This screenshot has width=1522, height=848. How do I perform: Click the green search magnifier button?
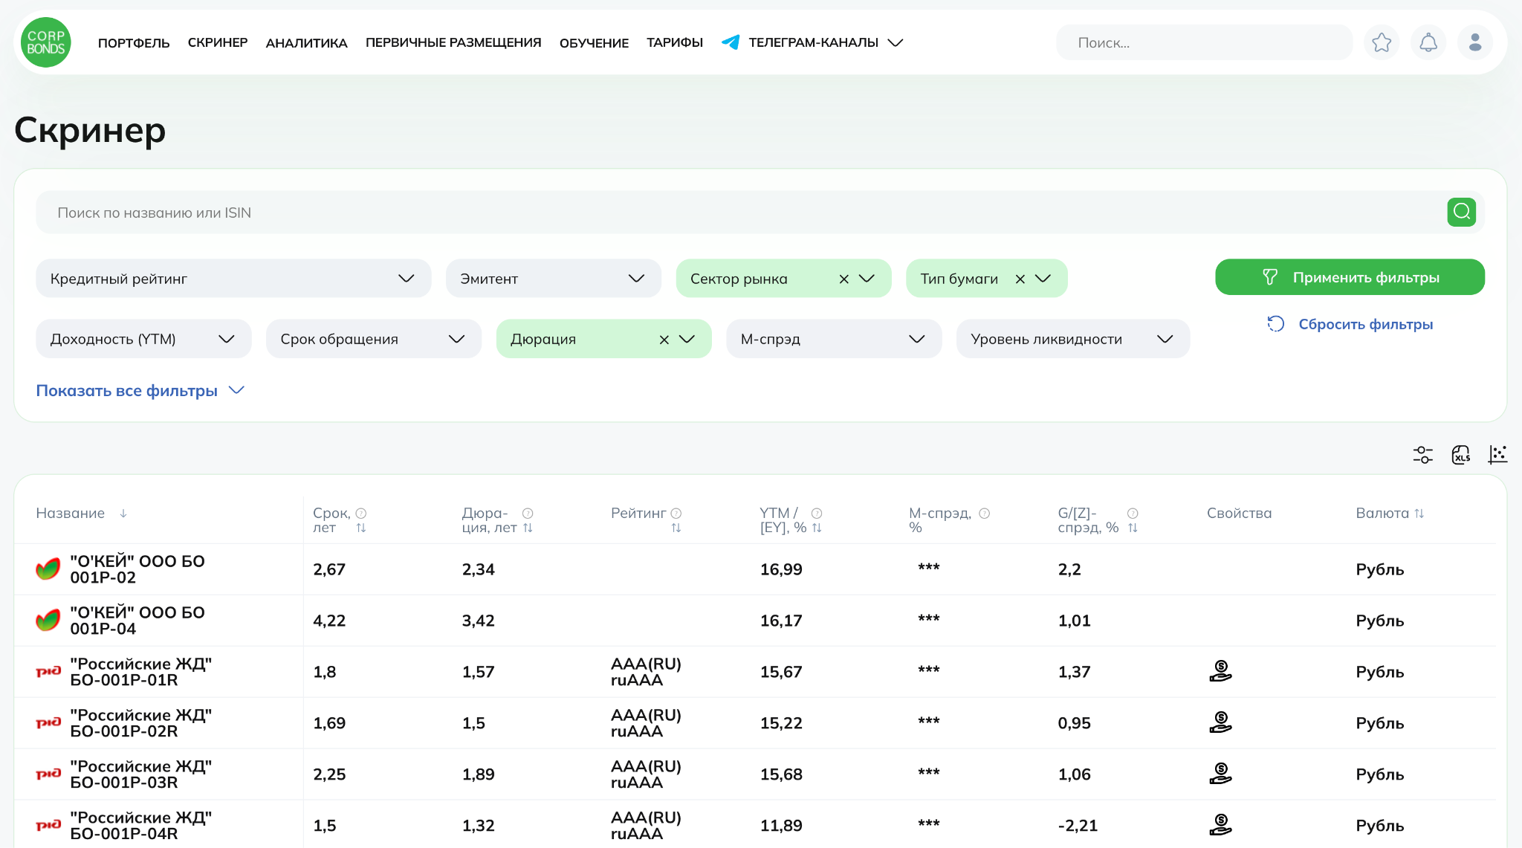pyautogui.click(x=1461, y=212)
